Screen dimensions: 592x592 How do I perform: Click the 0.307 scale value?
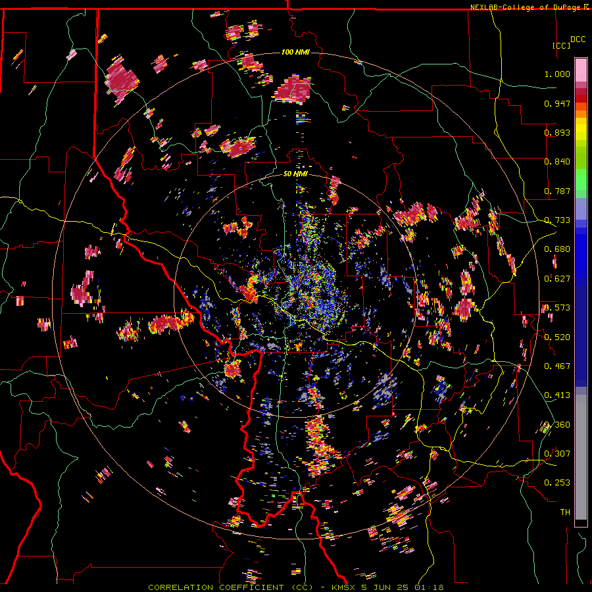(557, 454)
